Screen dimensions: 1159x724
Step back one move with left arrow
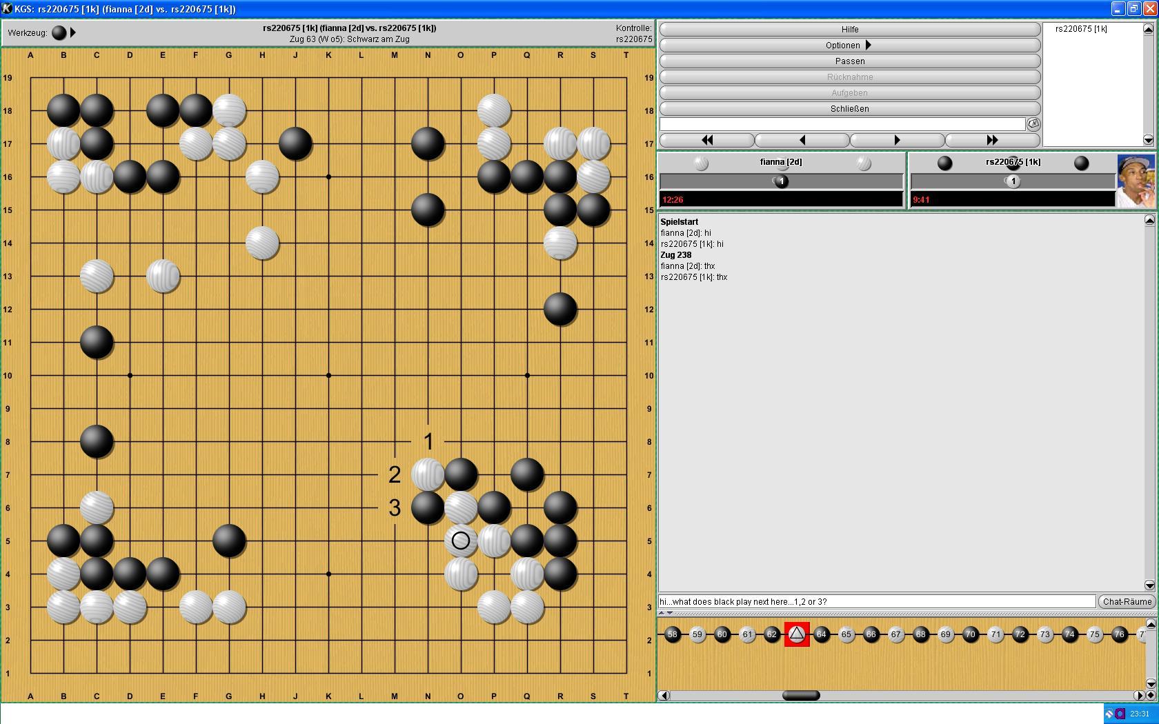(x=802, y=140)
